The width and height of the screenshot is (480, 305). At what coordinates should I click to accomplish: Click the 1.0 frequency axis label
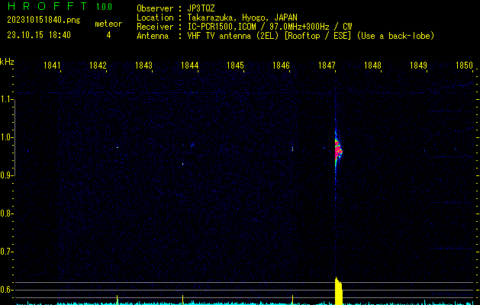pyautogui.click(x=7, y=137)
